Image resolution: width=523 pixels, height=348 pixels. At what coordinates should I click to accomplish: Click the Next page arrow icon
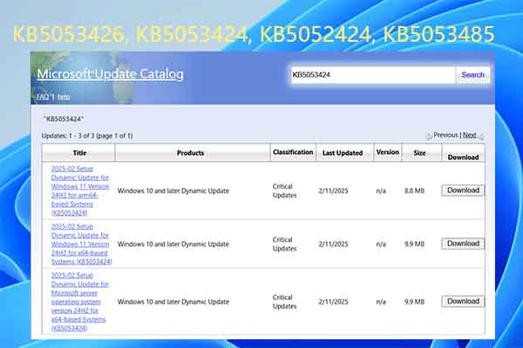[481, 136]
